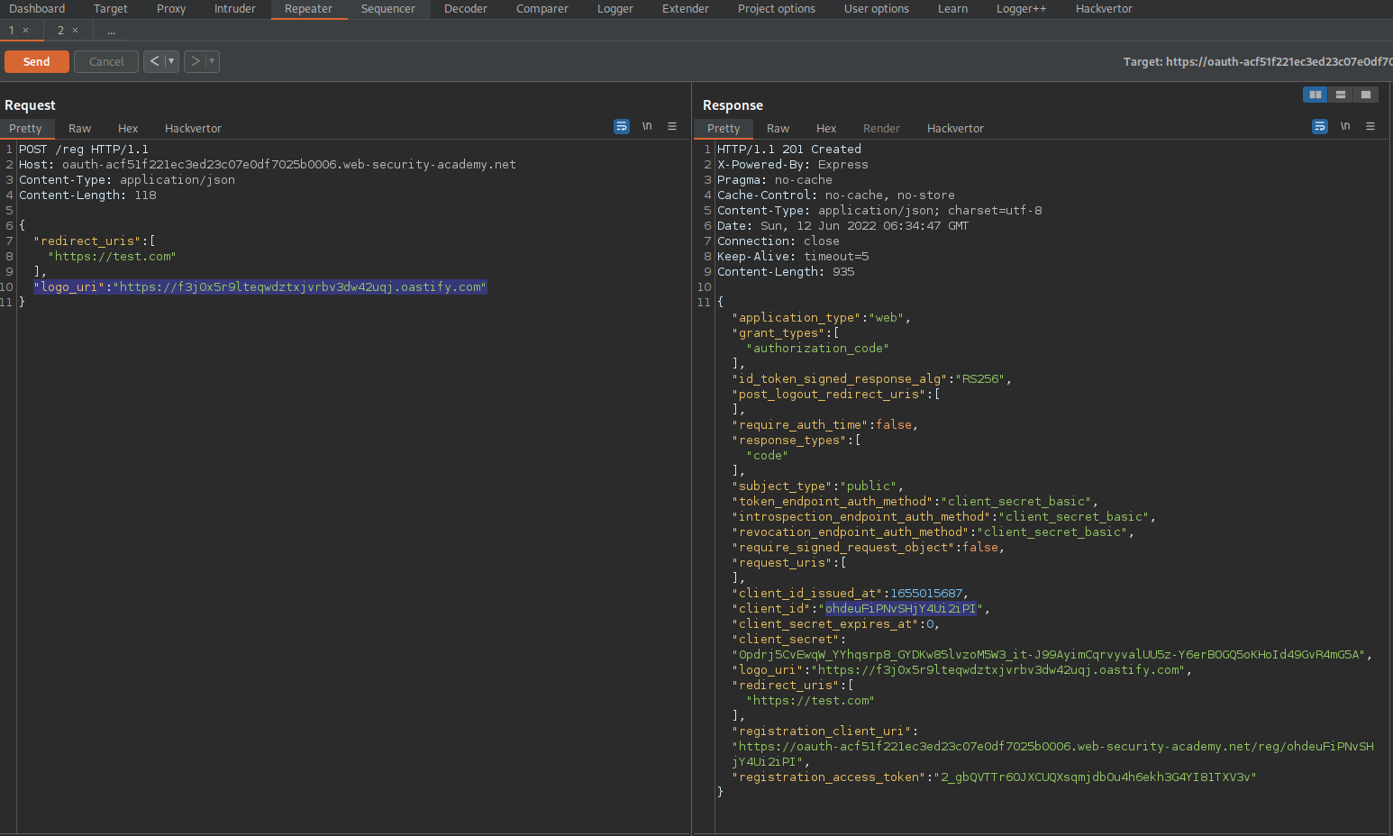Open the Intruder tab
Screen dimensions: 1393x836
235,9
